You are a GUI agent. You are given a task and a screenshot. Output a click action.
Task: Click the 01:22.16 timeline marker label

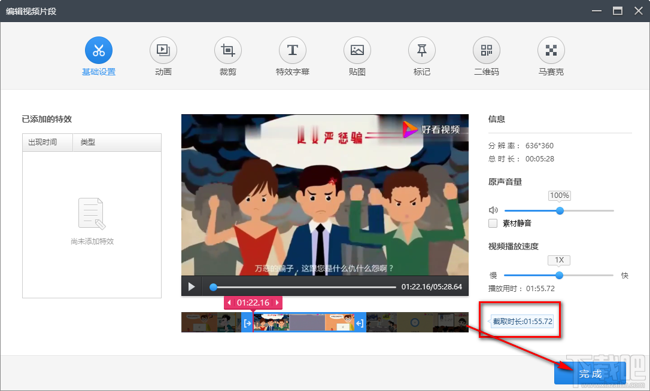point(253,303)
